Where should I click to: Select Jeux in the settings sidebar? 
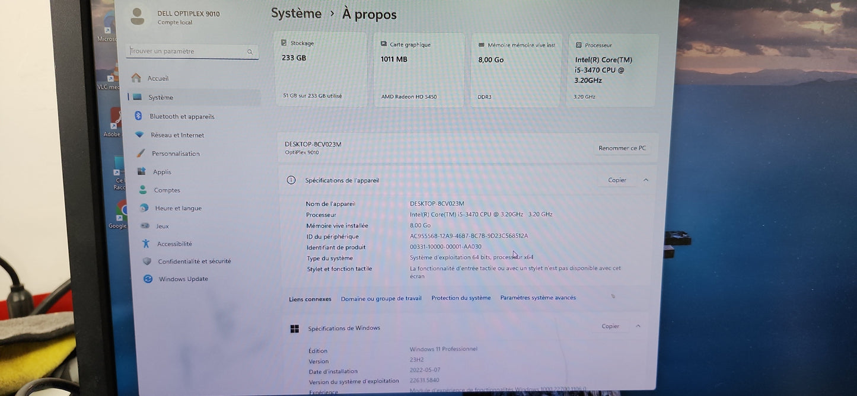[x=162, y=226]
